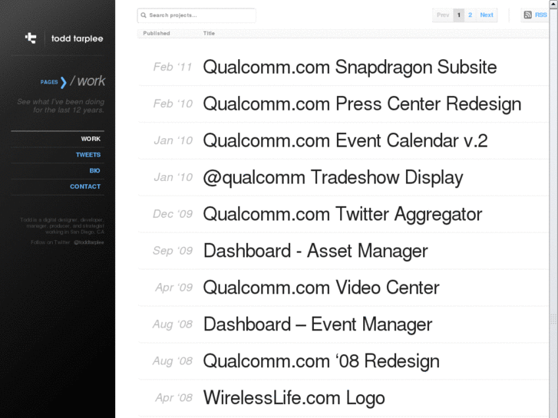Open Dashboard – Event Manager project
The width and height of the screenshot is (558, 418).
pos(318,324)
